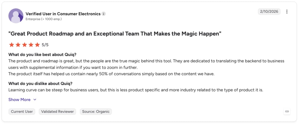Select the Validated Reviewer tag
Screen dimensions: 302x125
click(58, 111)
